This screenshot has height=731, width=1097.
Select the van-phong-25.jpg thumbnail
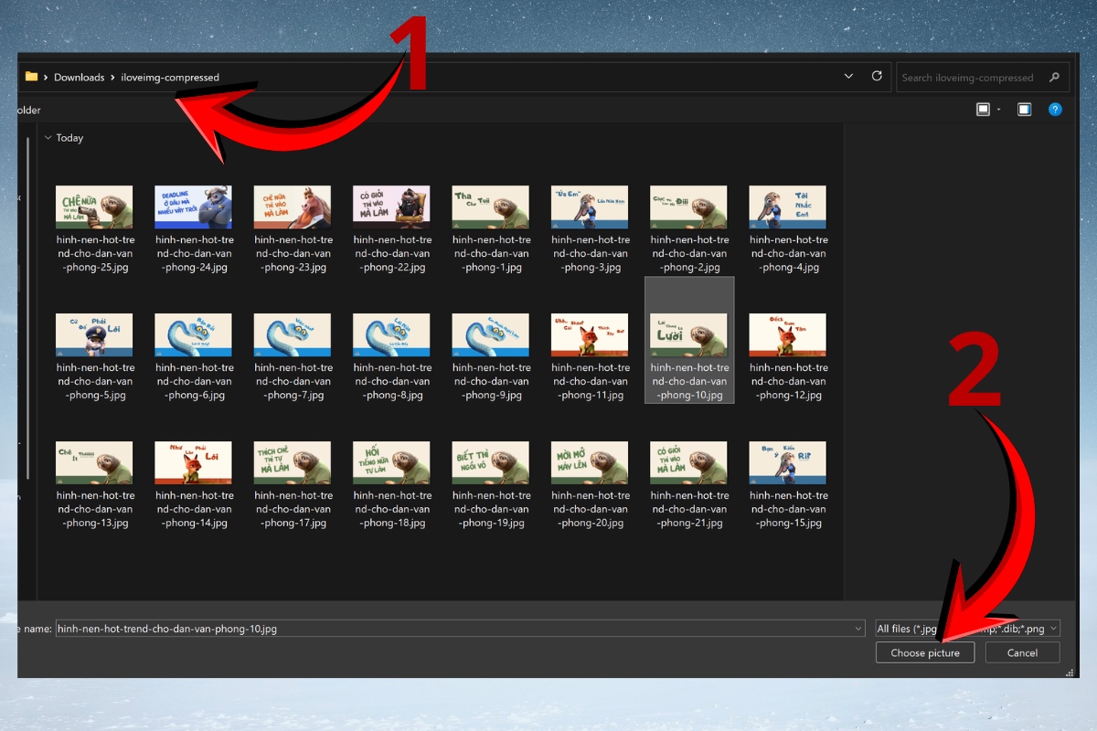point(94,207)
